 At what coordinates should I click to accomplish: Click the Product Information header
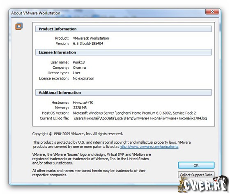[123, 29]
